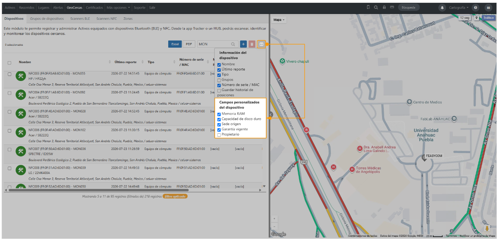Image resolution: width=498 pixels, height=241 pixels.
Task: Click the padlock icon in top bar
Action: (x=384, y=7)
